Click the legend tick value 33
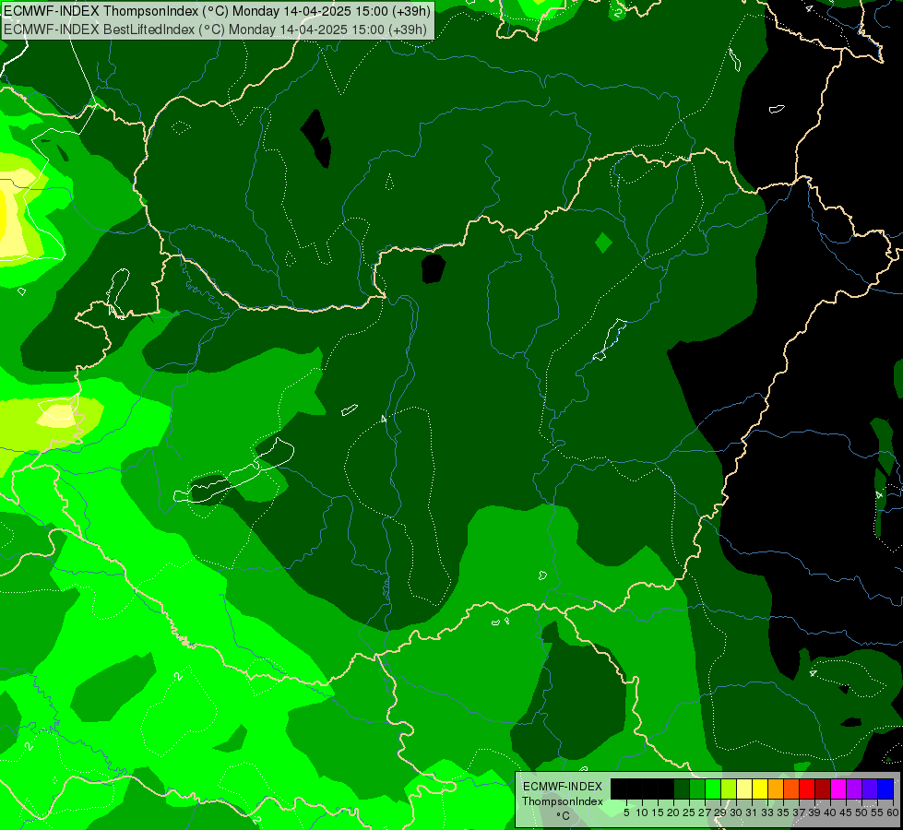 767,812
